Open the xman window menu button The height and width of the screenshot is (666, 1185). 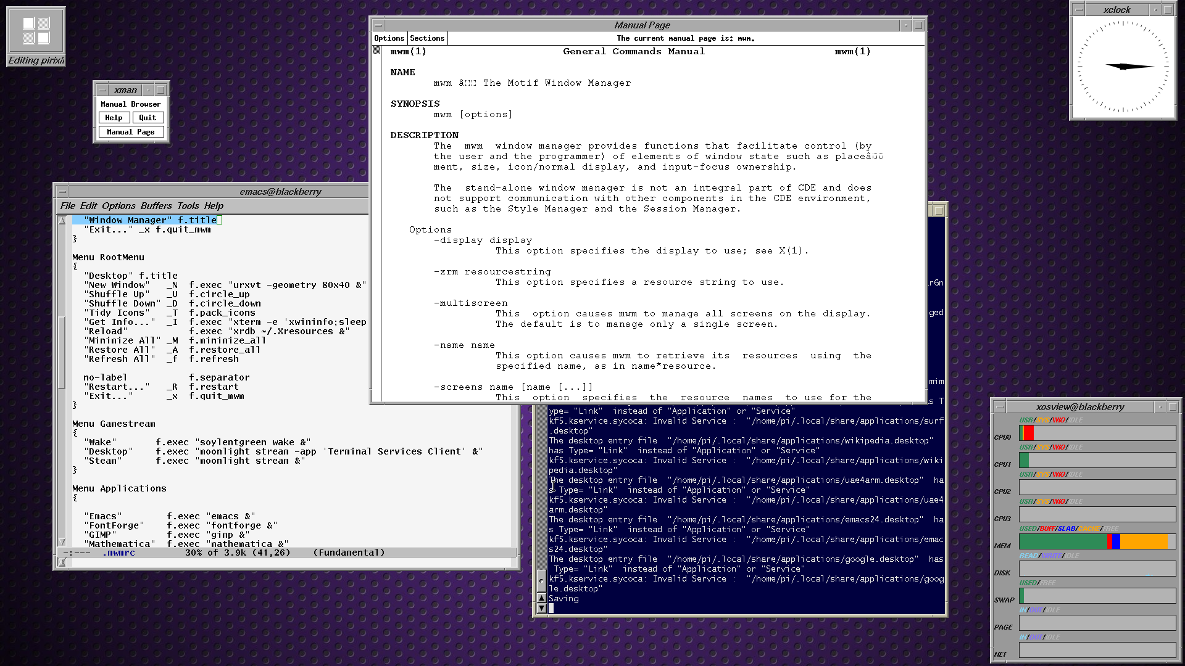tap(102, 90)
